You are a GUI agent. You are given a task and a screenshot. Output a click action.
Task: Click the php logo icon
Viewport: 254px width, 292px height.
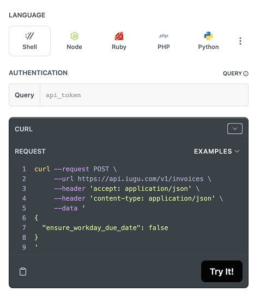pos(164,36)
